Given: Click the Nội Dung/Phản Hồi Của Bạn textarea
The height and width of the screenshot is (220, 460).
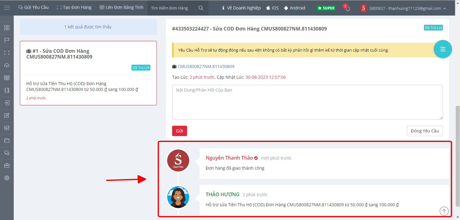Looking at the screenshot, I should (x=307, y=102).
